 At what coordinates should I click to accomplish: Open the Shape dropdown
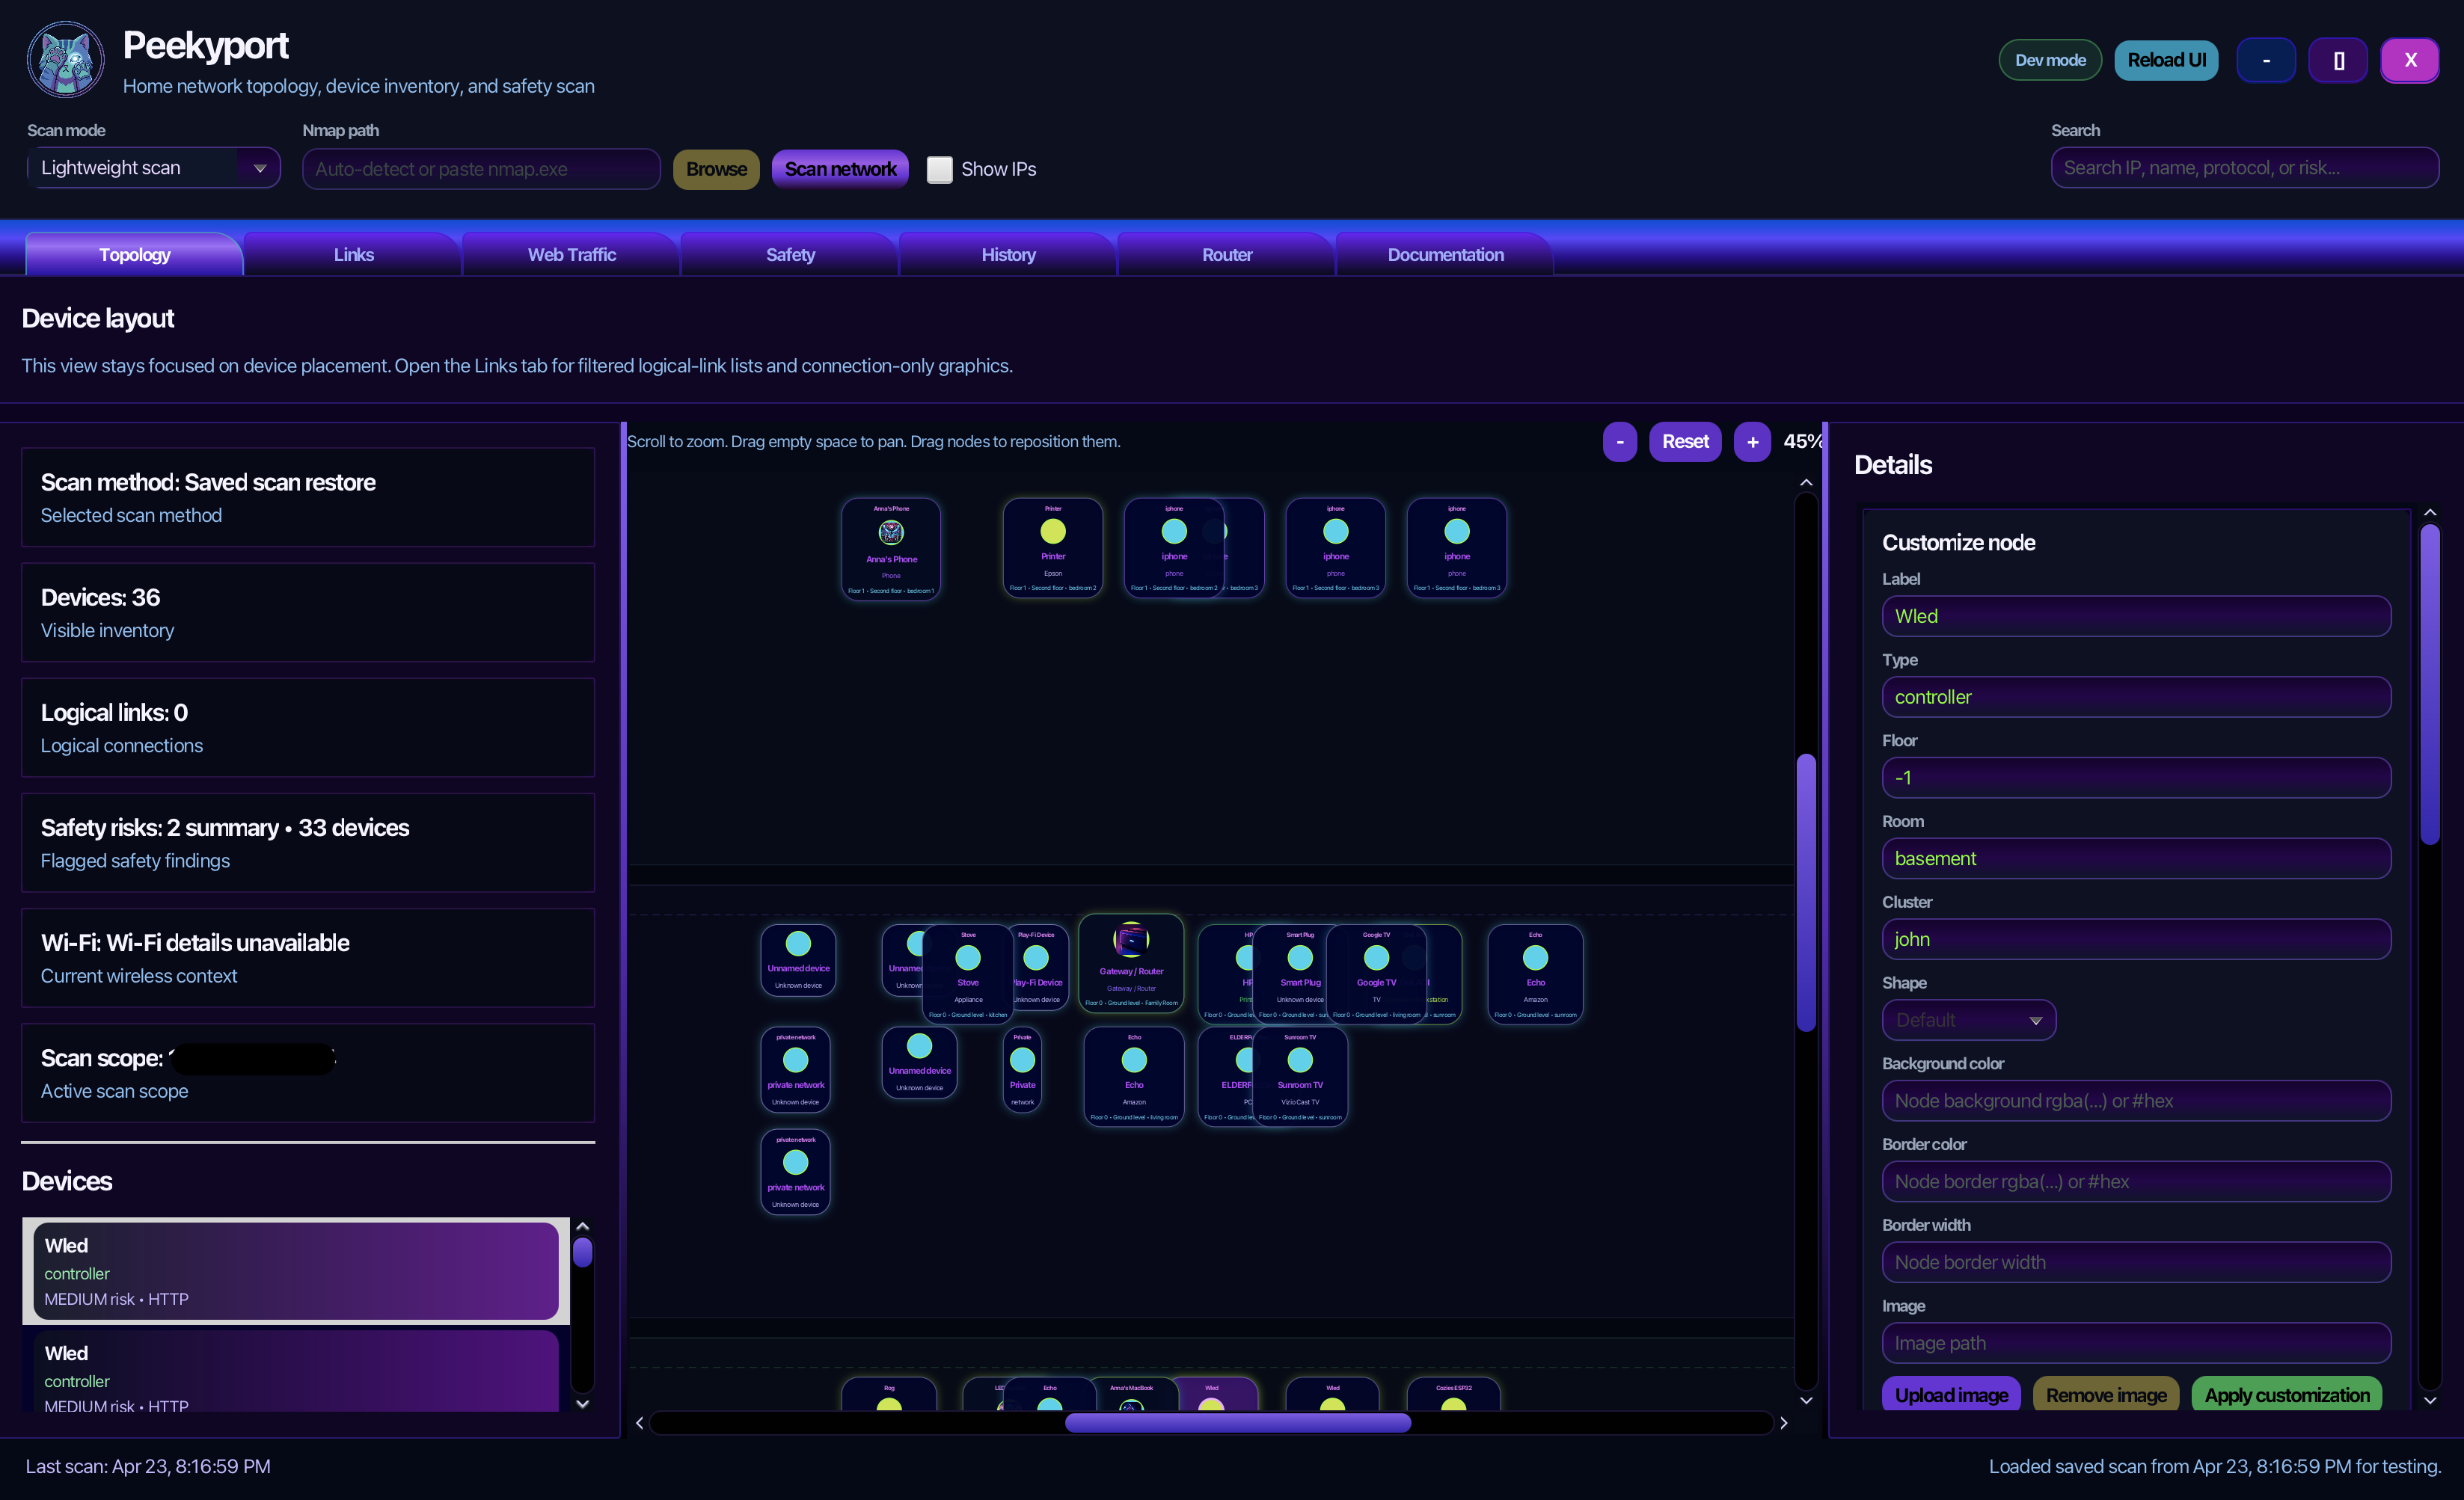[1968, 1021]
